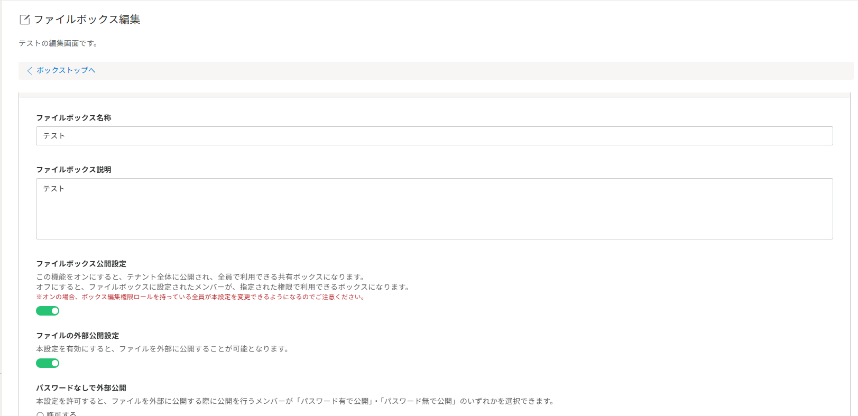Click the ファイルボックス説明 field label

click(x=73, y=170)
